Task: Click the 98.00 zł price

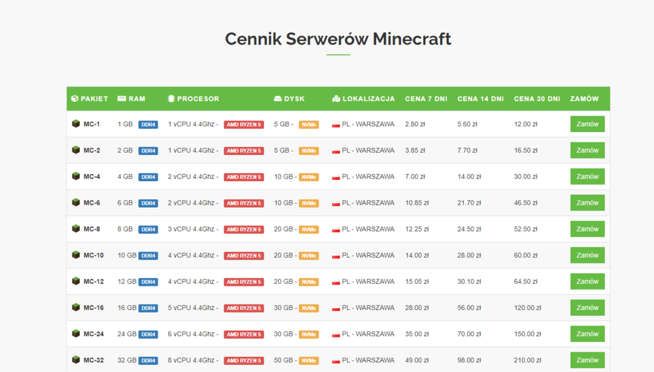Action: coord(469,360)
